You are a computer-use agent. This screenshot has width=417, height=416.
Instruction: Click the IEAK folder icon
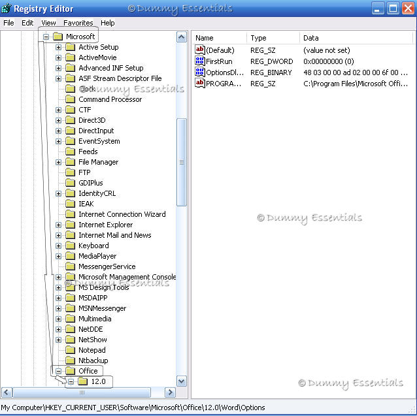click(x=70, y=204)
